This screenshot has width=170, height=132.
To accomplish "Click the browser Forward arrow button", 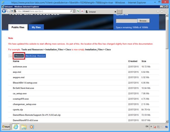I will click(x=8, y=11).
